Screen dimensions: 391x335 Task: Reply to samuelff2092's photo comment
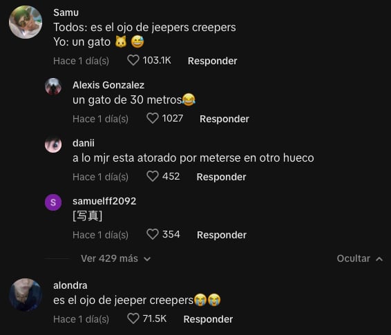click(222, 235)
